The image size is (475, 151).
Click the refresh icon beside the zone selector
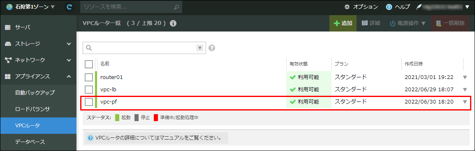click(x=70, y=7)
